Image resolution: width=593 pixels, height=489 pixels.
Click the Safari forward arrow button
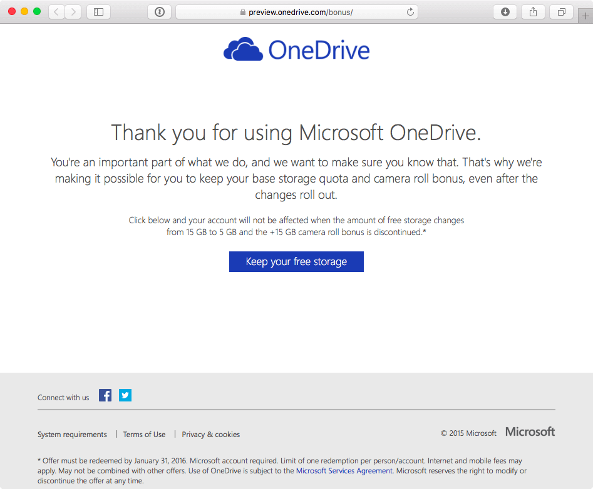[x=73, y=12]
